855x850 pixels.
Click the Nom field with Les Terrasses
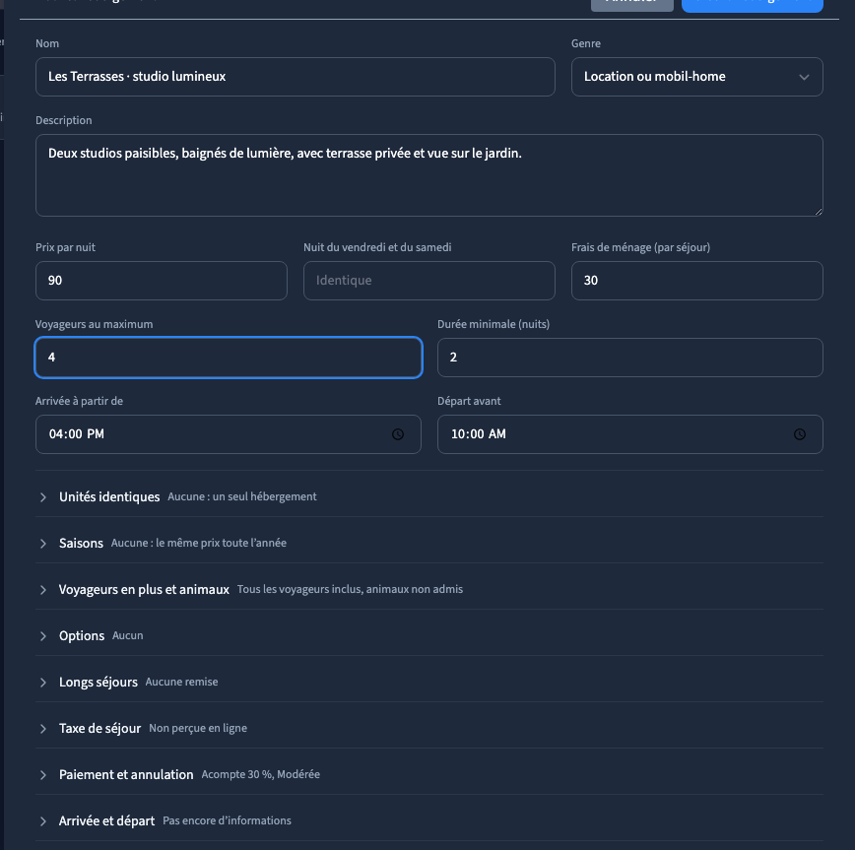[x=295, y=77]
